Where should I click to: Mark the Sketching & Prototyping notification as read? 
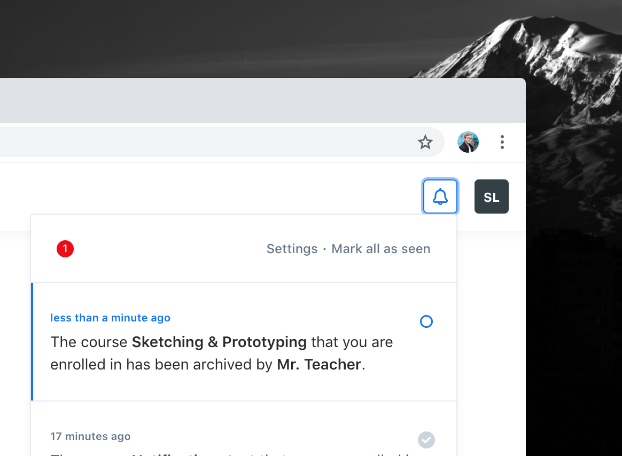coord(426,321)
